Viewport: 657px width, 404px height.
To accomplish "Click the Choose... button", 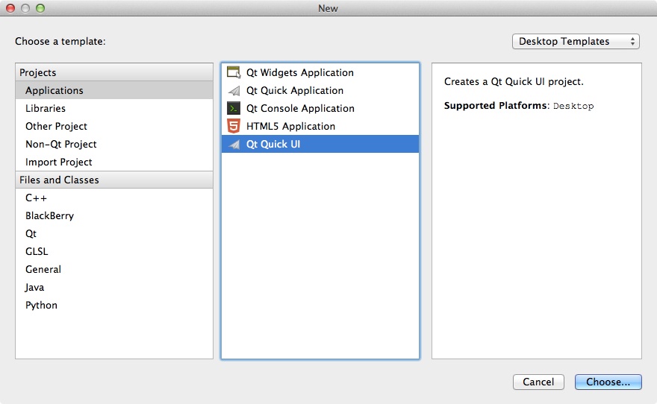I will (608, 382).
